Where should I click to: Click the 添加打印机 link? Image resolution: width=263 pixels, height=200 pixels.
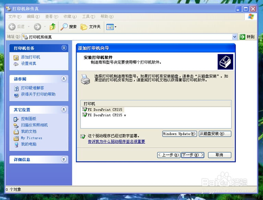point(31,57)
